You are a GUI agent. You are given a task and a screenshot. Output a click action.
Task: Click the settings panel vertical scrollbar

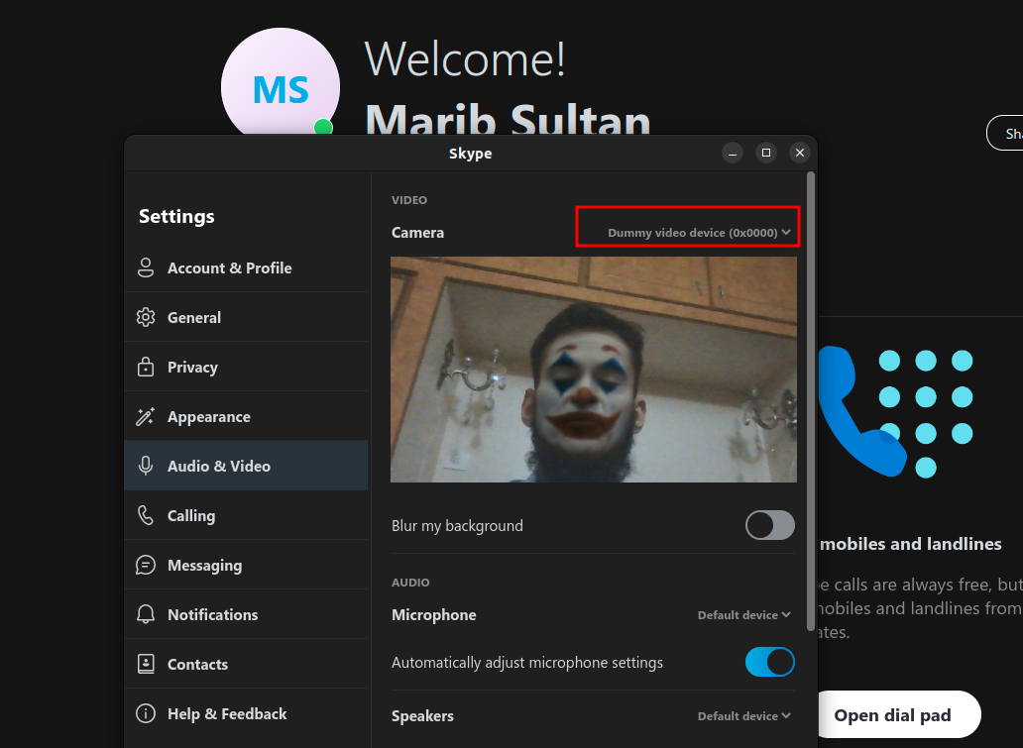point(811,396)
